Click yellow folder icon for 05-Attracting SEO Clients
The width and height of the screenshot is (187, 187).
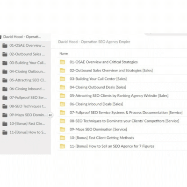click(x=62, y=96)
